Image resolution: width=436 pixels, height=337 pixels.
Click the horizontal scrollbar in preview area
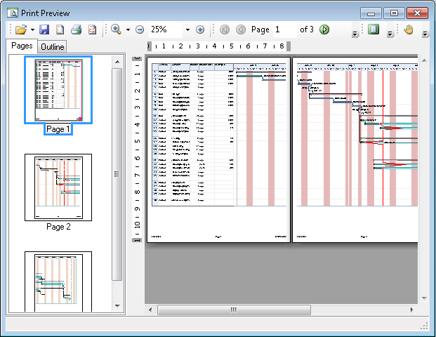click(x=233, y=310)
